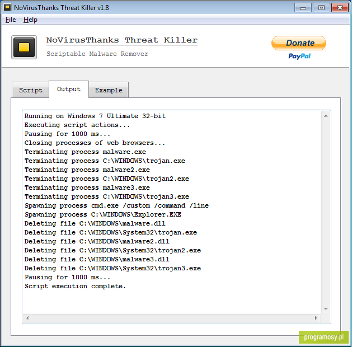Click line 'Terminating process C:\WINDOWS\trojan.exe'
Viewport: 352px width, 347px height.
click(x=105, y=161)
